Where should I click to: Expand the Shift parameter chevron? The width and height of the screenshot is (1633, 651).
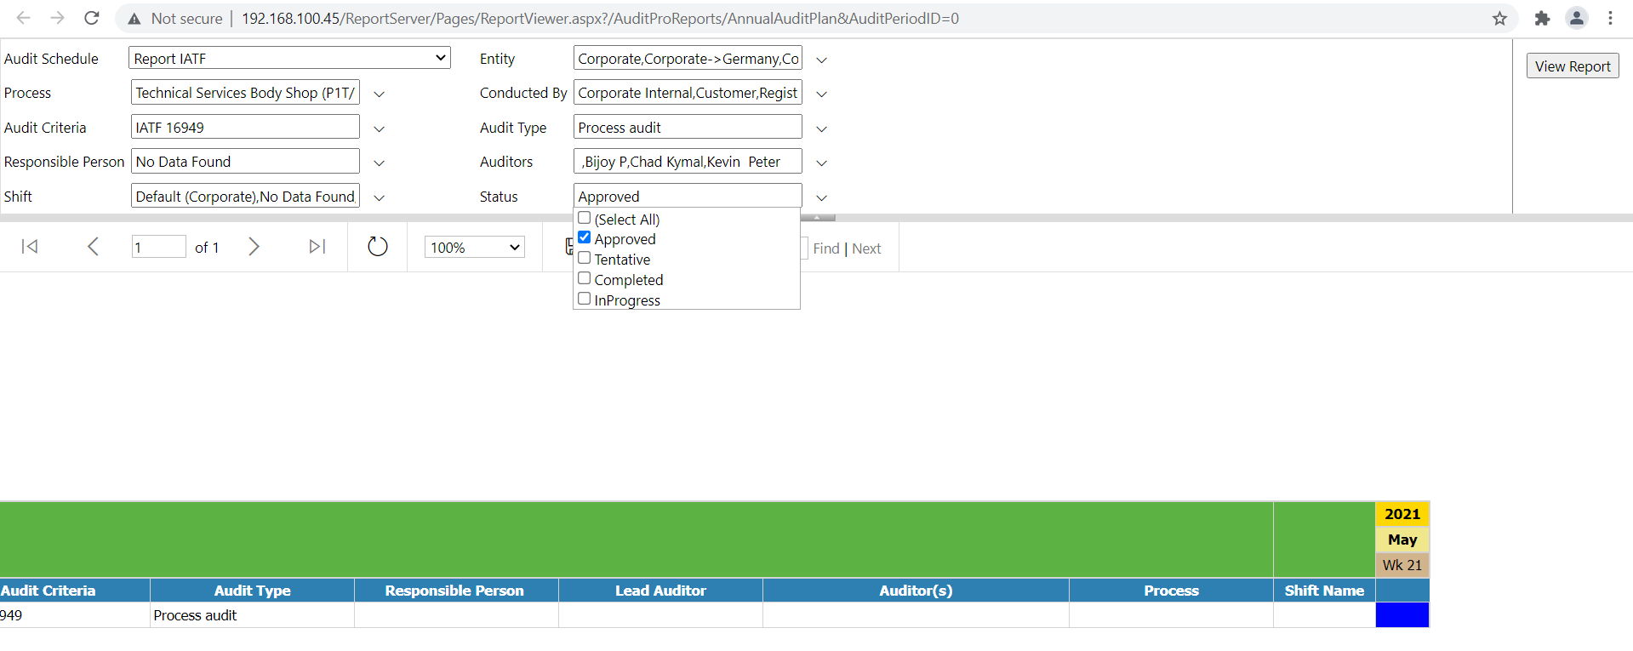pyautogui.click(x=380, y=197)
